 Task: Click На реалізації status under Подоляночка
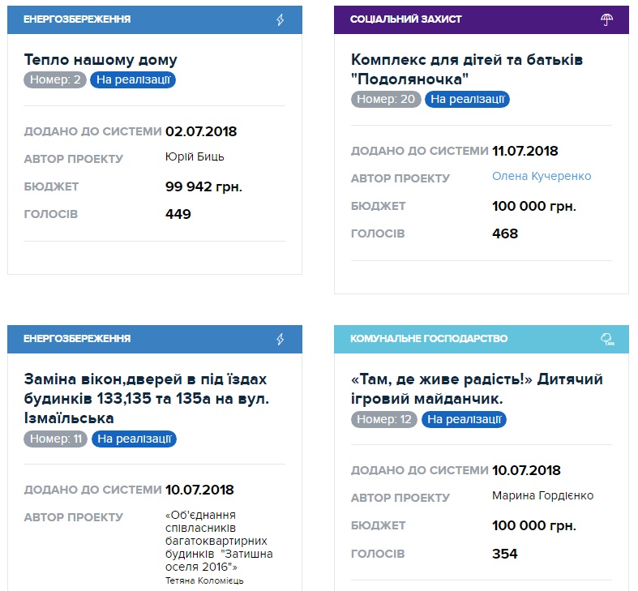point(467,99)
